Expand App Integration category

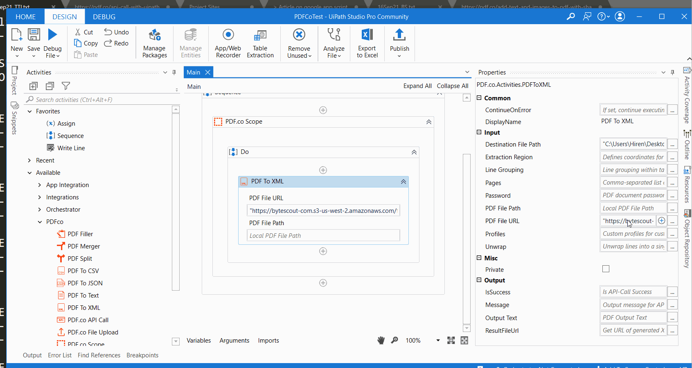40,185
